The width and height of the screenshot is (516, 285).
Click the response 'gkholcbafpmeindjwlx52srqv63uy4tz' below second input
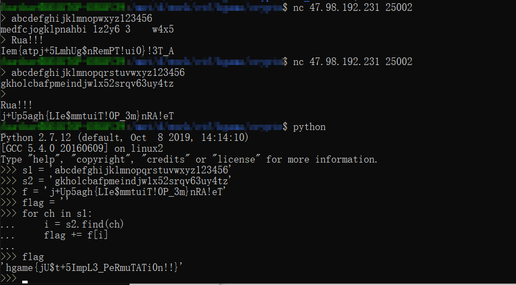pos(87,83)
